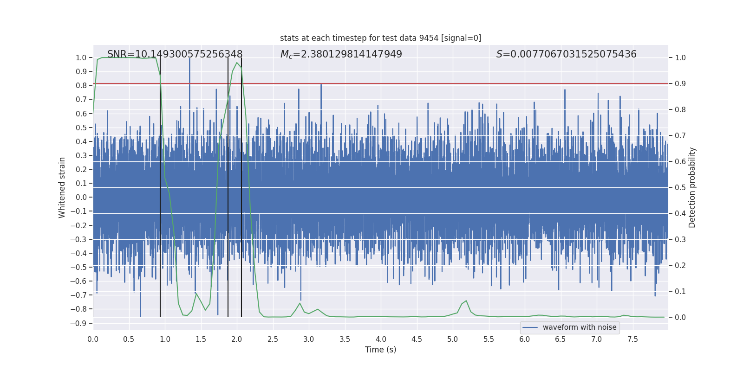743x371 pixels.
Task: Click the blue line sample in the legend
Action: click(530, 327)
